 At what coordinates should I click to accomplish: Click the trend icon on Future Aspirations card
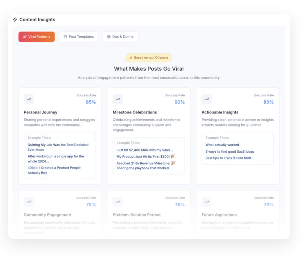(206, 202)
